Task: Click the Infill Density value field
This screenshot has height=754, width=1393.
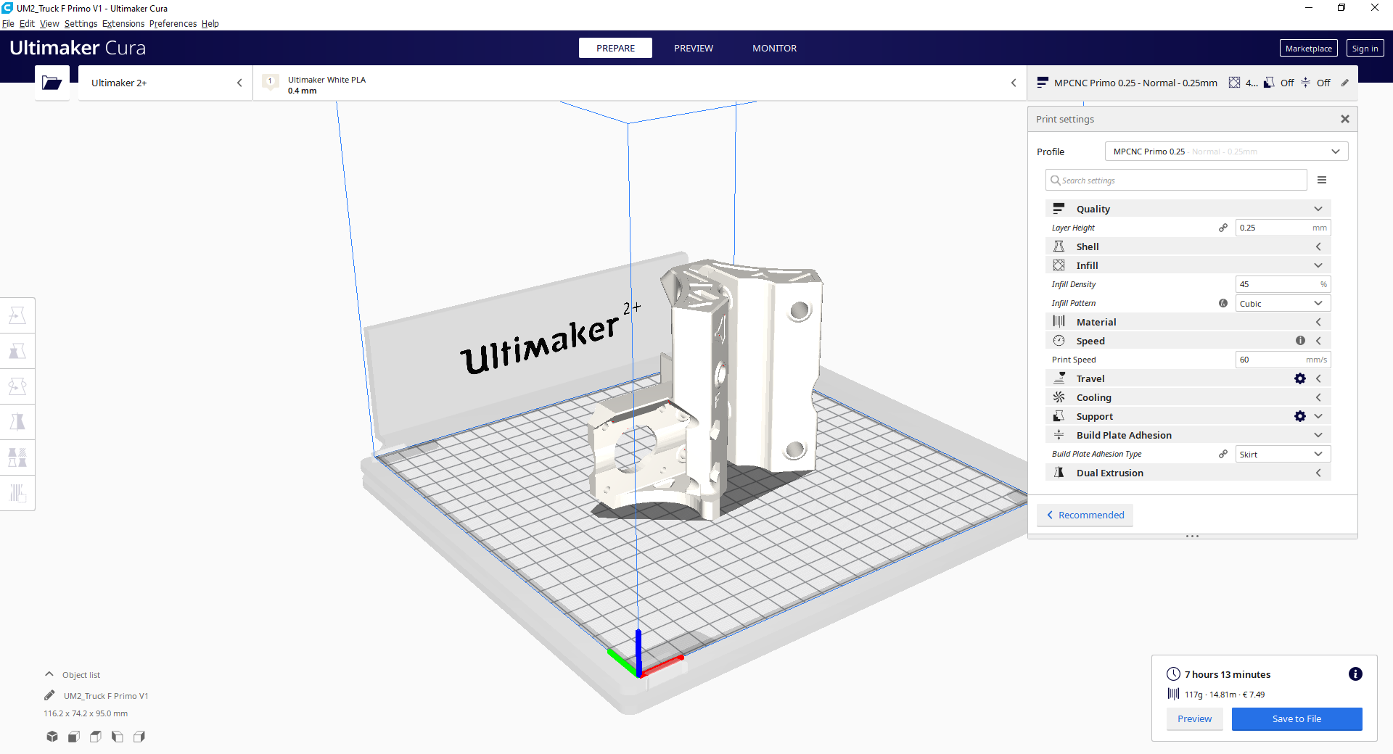Action: (x=1283, y=284)
